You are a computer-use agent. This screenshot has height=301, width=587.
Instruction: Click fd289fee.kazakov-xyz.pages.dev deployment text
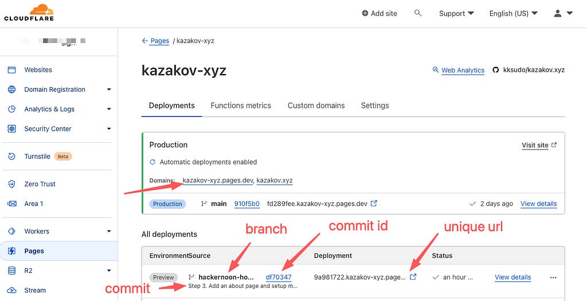[x=317, y=204]
